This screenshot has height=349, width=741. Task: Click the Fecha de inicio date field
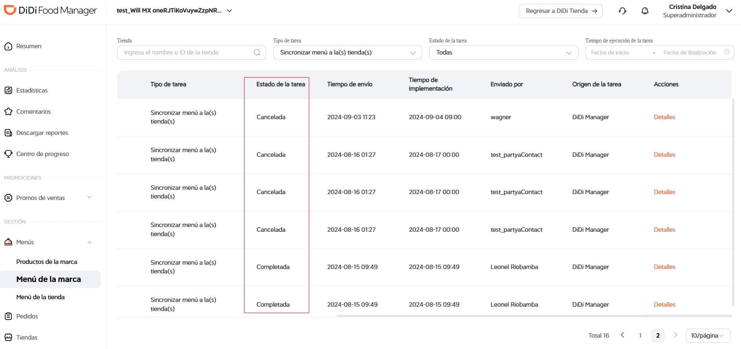pyautogui.click(x=609, y=53)
